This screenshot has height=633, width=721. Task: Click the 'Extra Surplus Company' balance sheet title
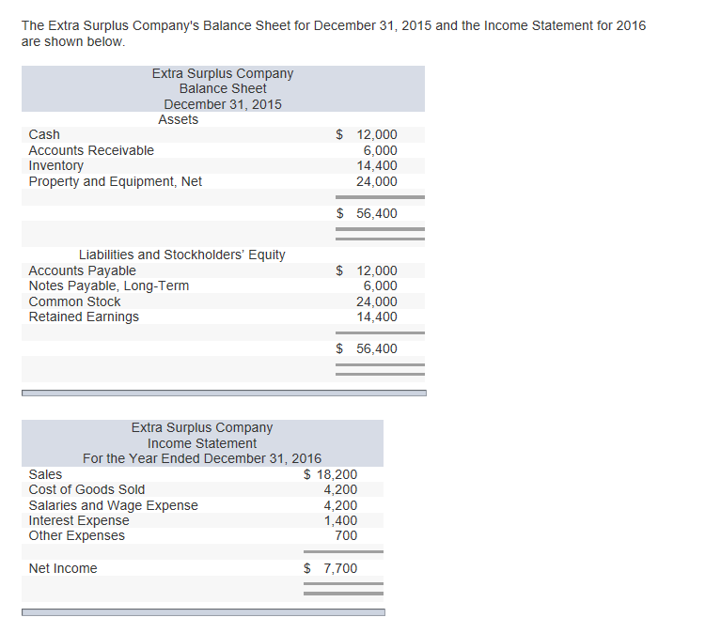[223, 73]
